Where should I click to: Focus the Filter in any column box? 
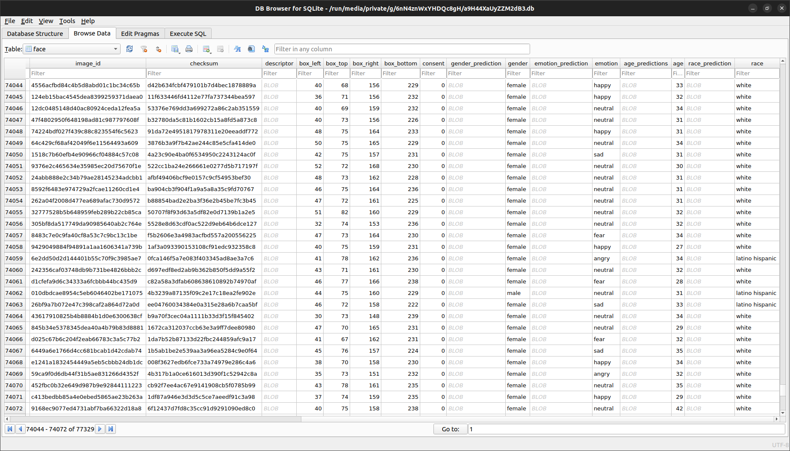pos(402,49)
